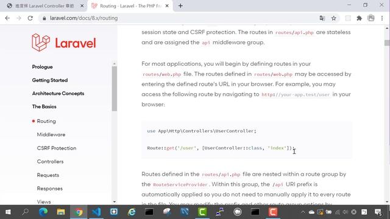The width and height of the screenshot is (390, 219).
Task: Open the Views docs link
Action: pyautogui.click(x=44, y=201)
